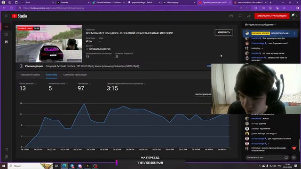The height and width of the screenshot is (169, 301).
Task: Switch to the Настройки стрима tab
Action: pyautogui.click(x=30, y=75)
